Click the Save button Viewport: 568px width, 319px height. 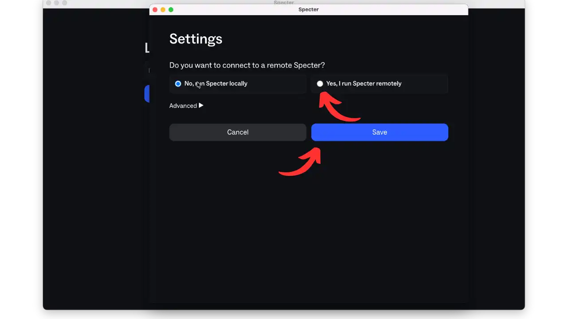pyautogui.click(x=379, y=132)
